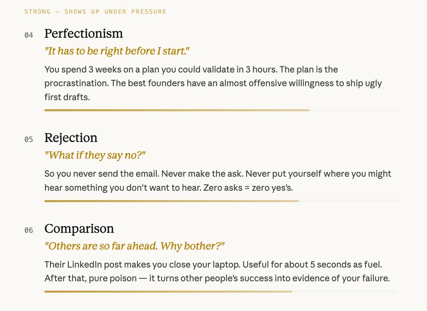Click the paragraph starting "So you never send the email"

[x=218, y=181]
